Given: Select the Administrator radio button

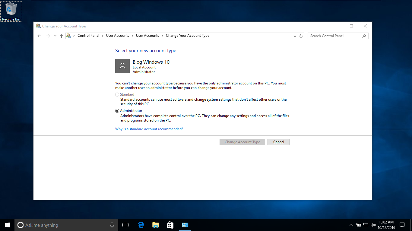Looking at the screenshot, I should pyautogui.click(x=117, y=111).
